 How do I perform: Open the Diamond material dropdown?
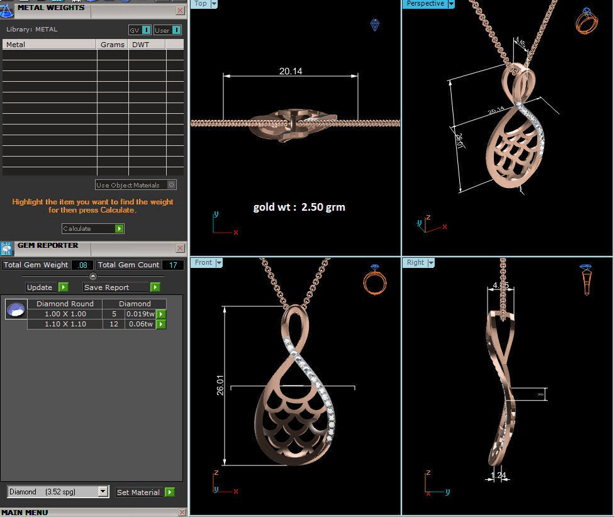point(103,491)
